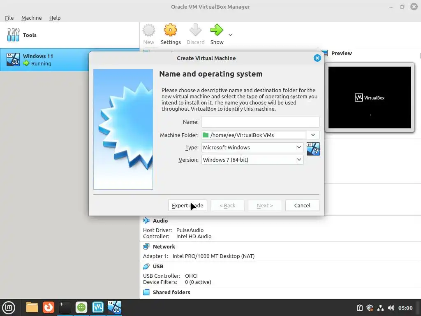Click the Intel HD Audio controller text

[x=194, y=236]
